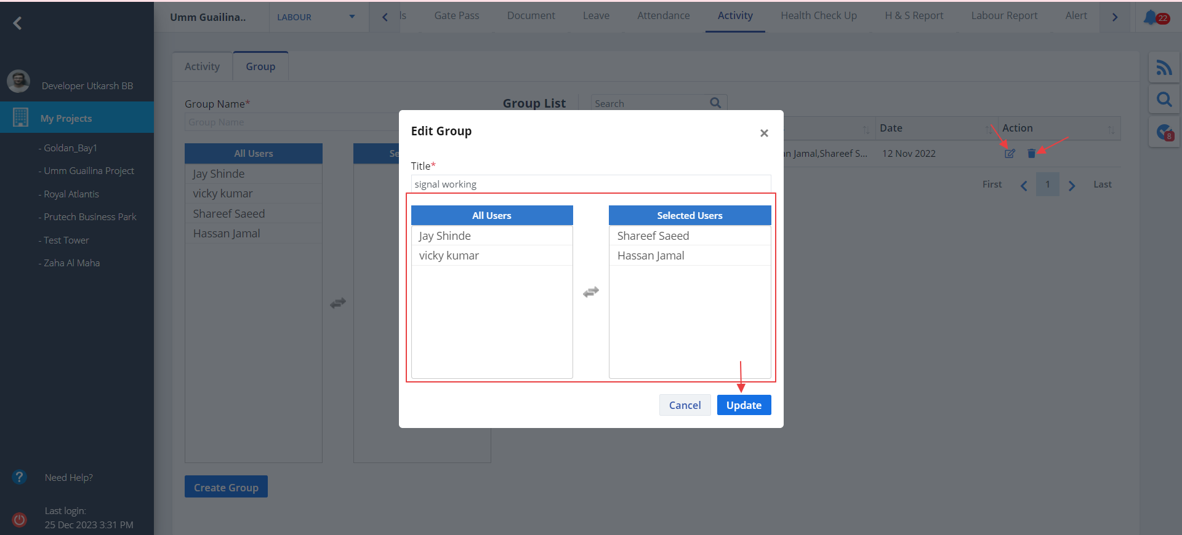Select Jay Shinde in dialog All Users
The width and height of the screenshot is (1182, 535).
point(445,236)
